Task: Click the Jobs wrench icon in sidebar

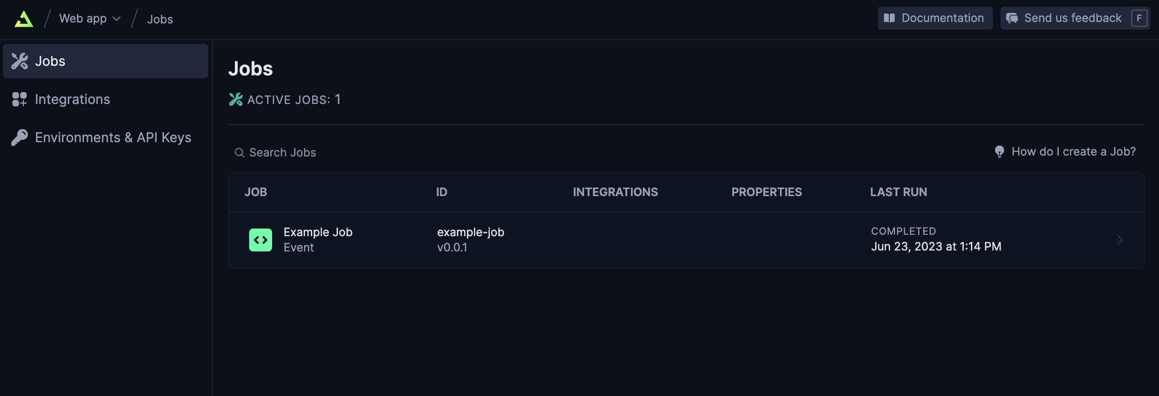Action: (20, 61)
